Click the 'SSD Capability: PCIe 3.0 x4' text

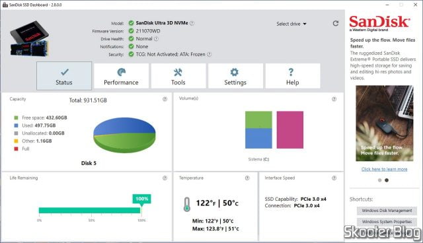(x=295, y=199)
